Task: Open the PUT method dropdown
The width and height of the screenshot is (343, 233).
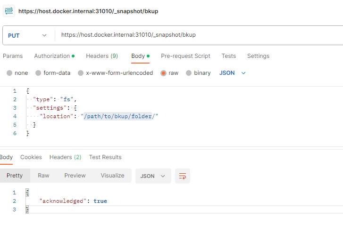Action: [x=28, y=35]
